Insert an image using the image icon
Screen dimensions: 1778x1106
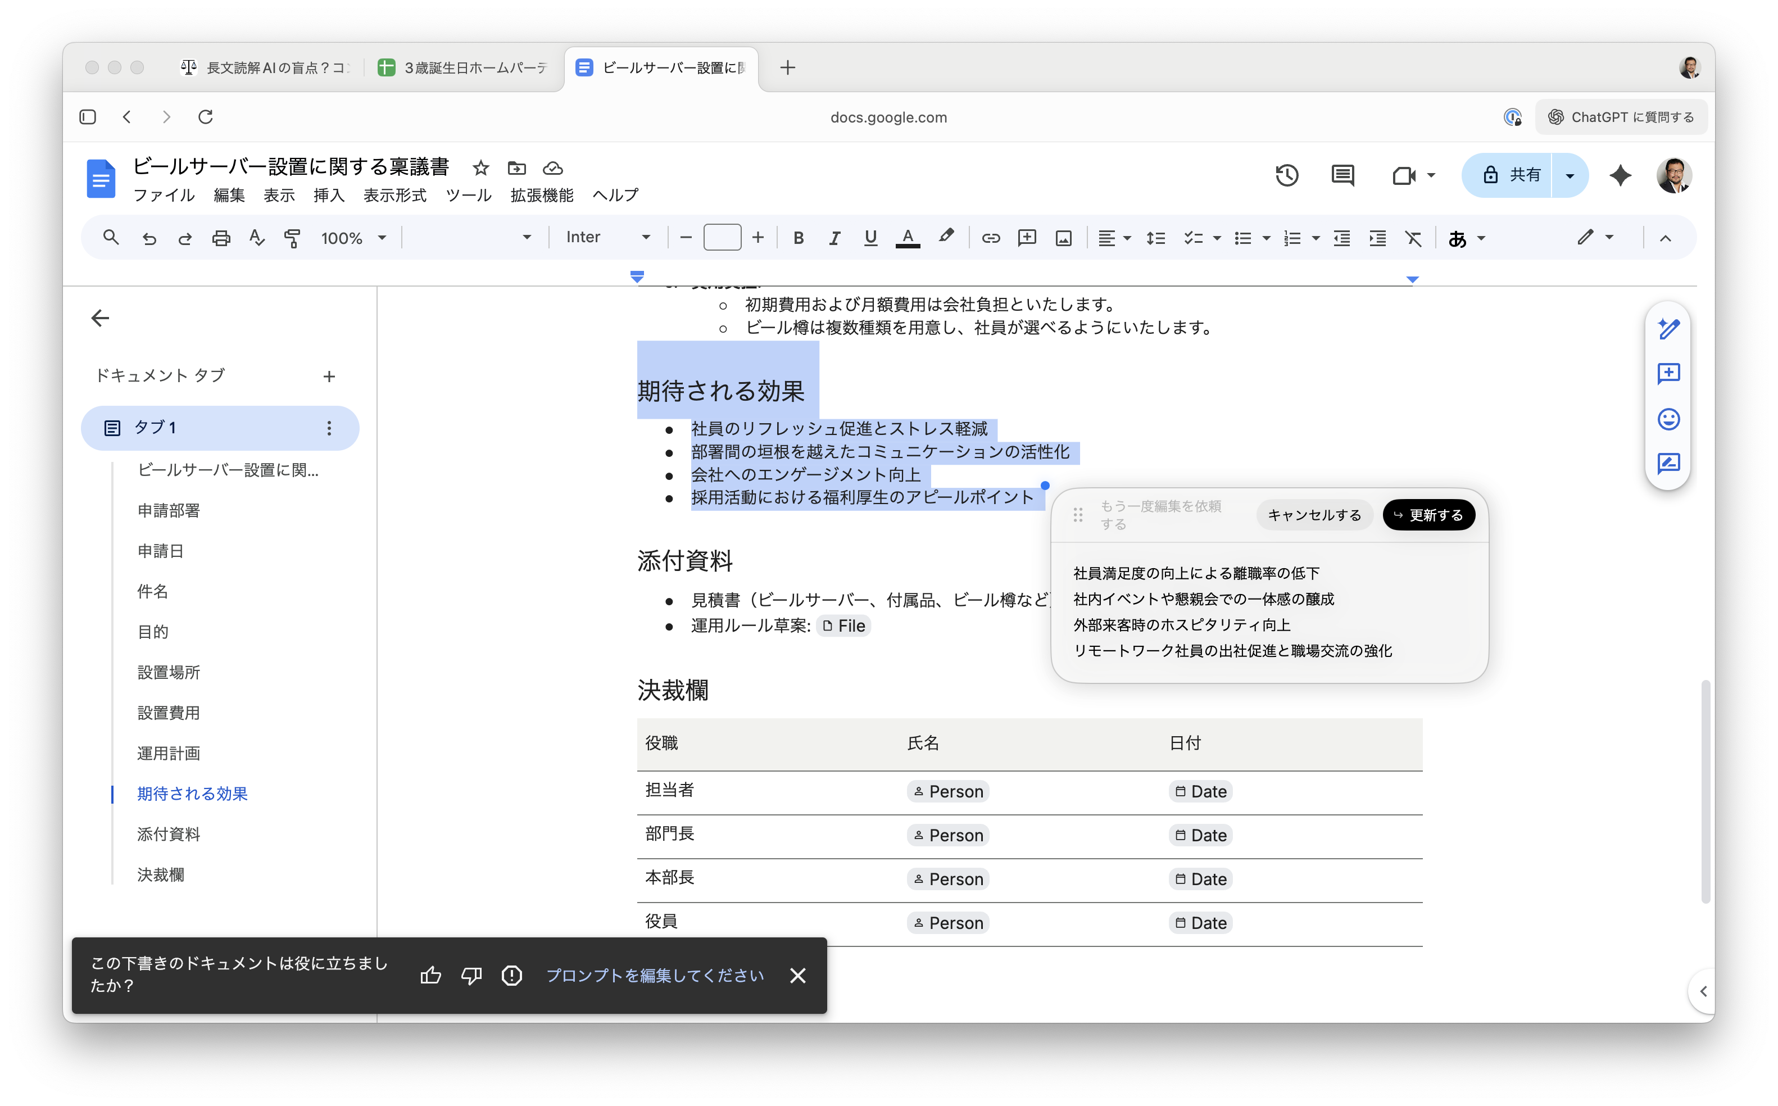coord(1063,238)
